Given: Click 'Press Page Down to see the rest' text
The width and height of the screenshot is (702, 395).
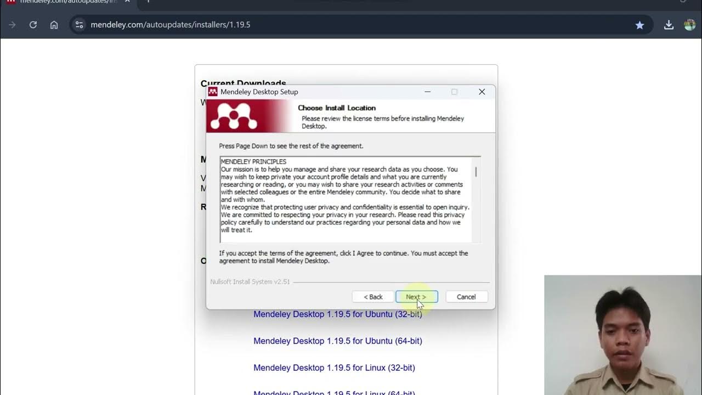Looking at the screenshot, I should (291, 146).
